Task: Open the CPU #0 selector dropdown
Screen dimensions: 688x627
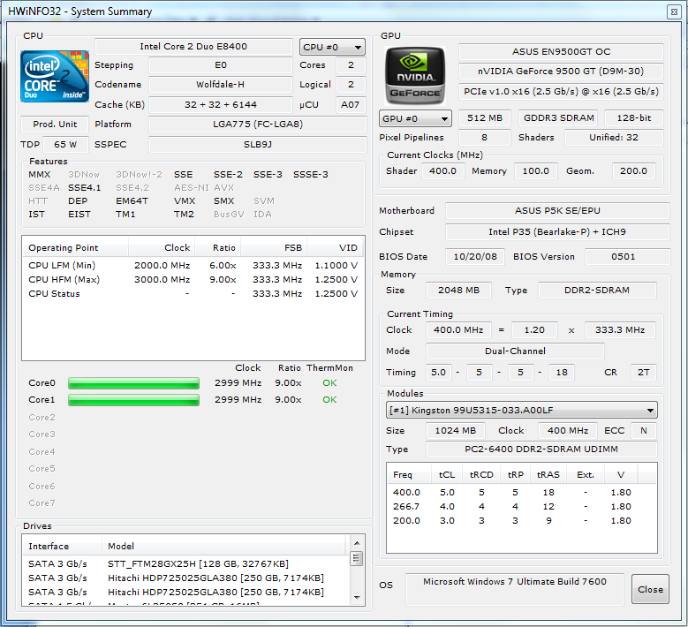Action: [332, 47]
